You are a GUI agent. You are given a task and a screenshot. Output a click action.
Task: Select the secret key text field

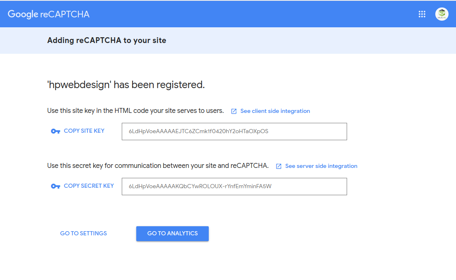234,186
